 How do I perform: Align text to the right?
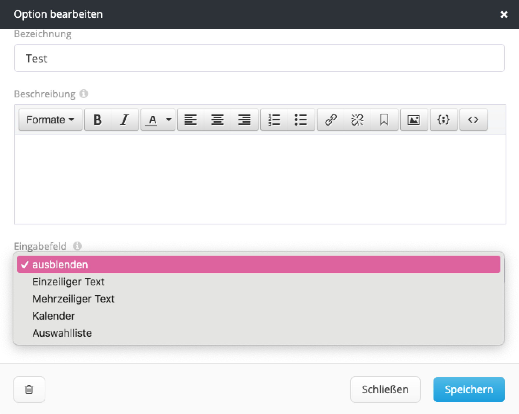[244, 120]
